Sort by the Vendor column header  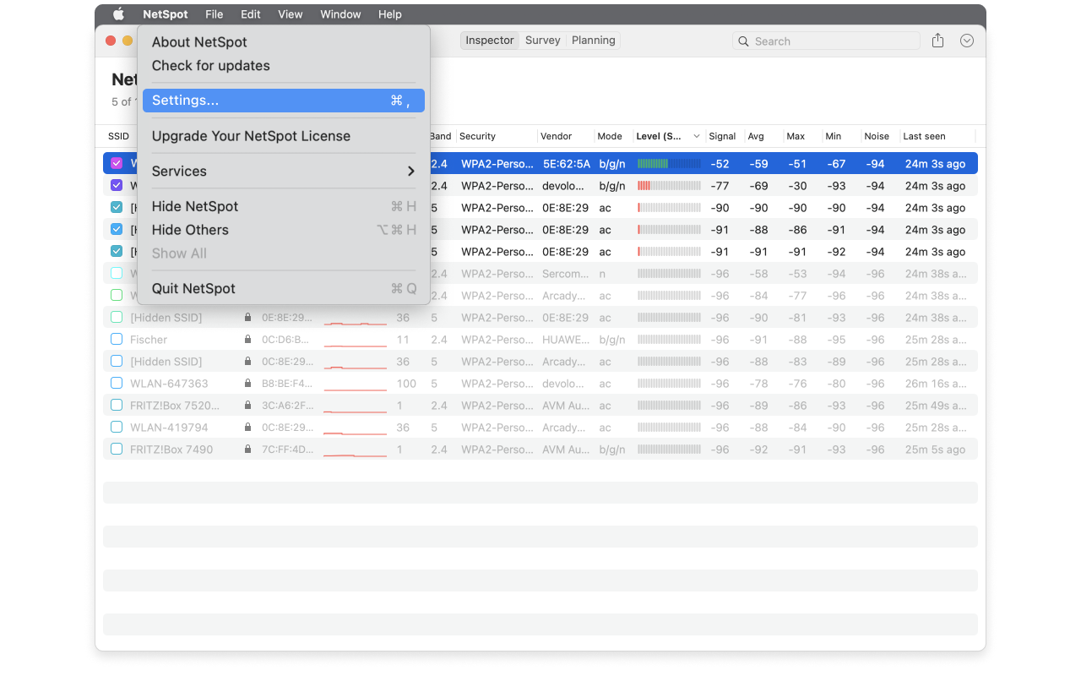click(x=557, y=136)
